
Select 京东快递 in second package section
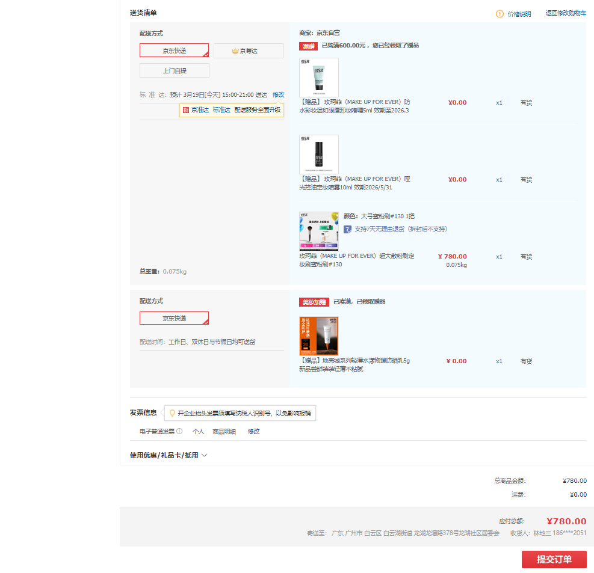pos(175,318)
